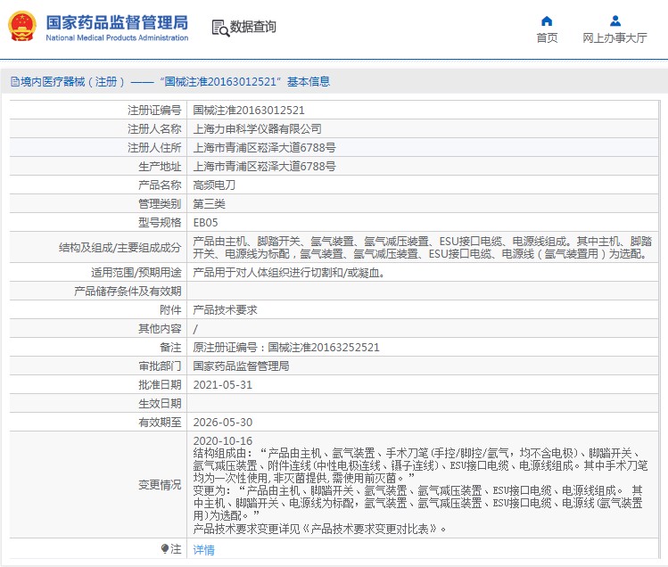Click the 管理类别 label
Screen dimensions: 668x567
point(160,204)
